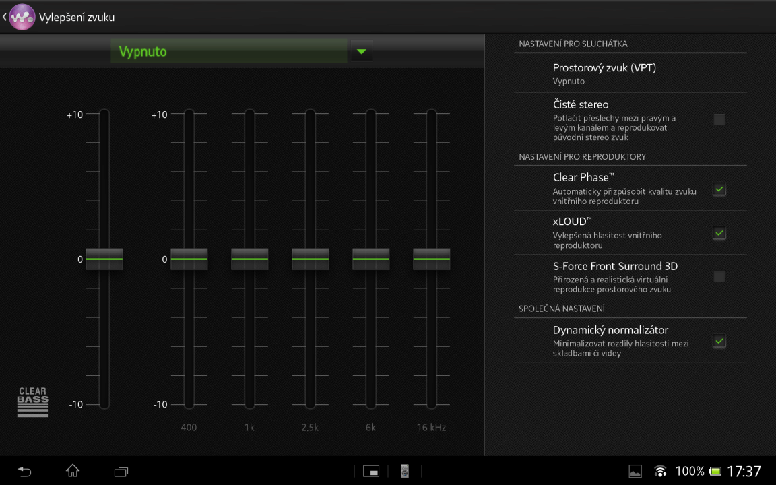
Task: Click the 16 kHz band slider handle
Action: [x=431, y=259]
